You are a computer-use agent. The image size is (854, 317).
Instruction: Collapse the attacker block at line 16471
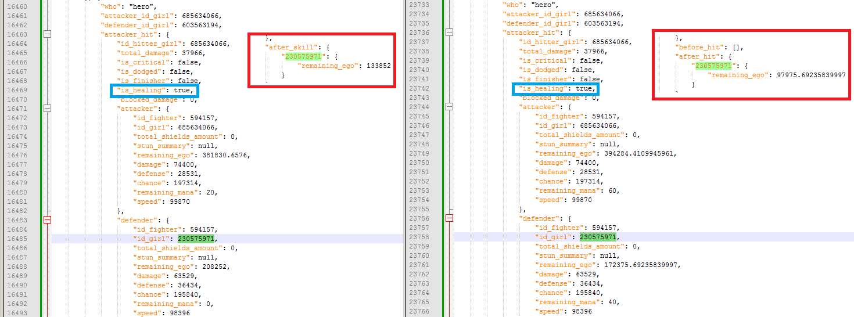[48, 109]
